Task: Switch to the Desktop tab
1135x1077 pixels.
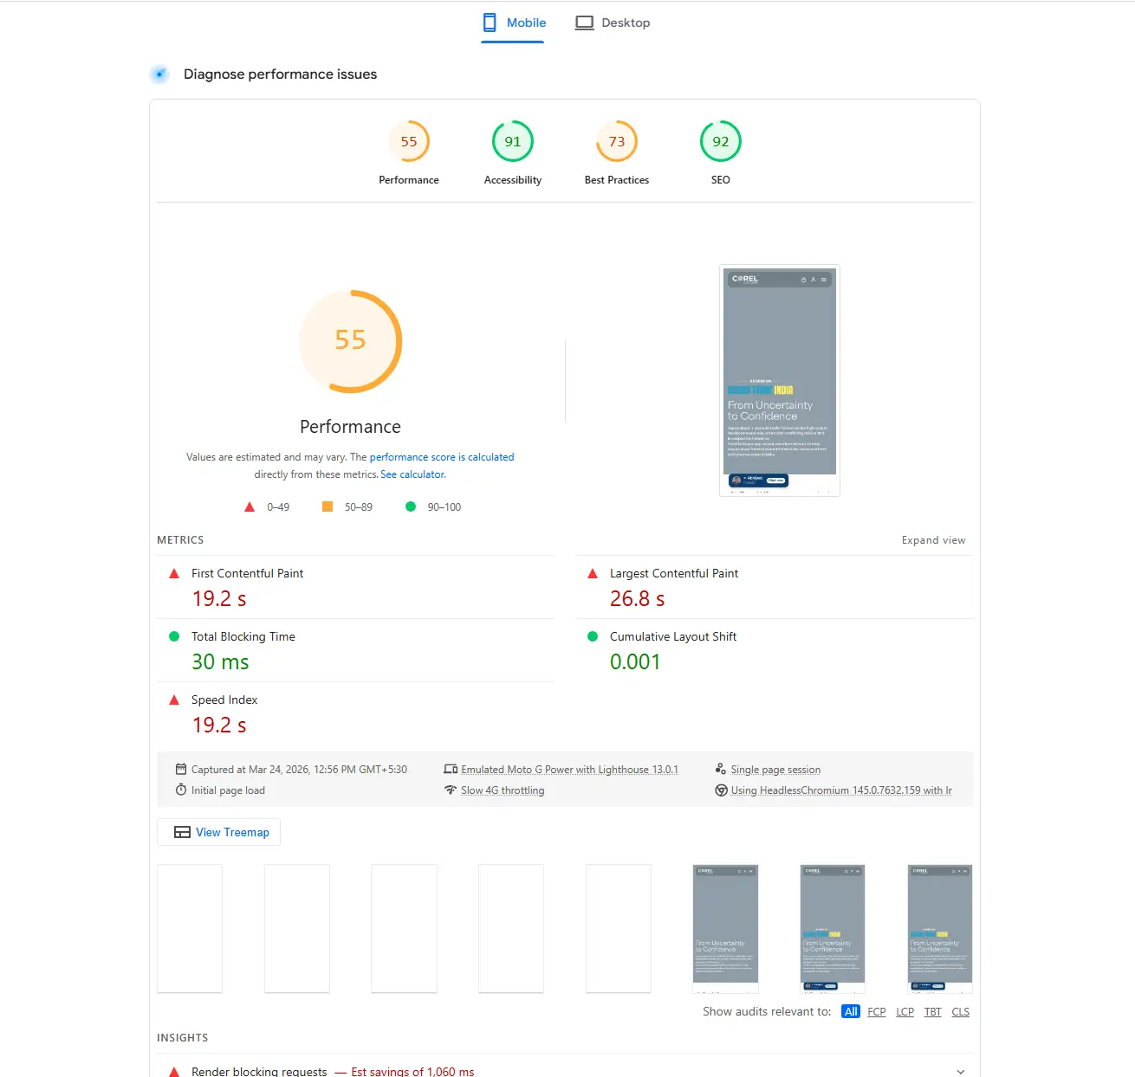Action: click(613, 23)
